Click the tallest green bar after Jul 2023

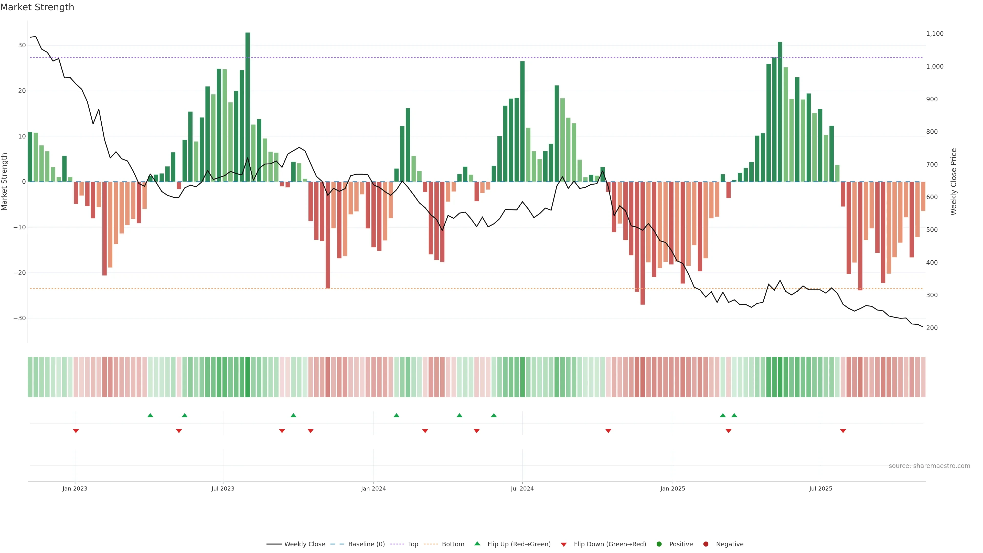(248, 107)
